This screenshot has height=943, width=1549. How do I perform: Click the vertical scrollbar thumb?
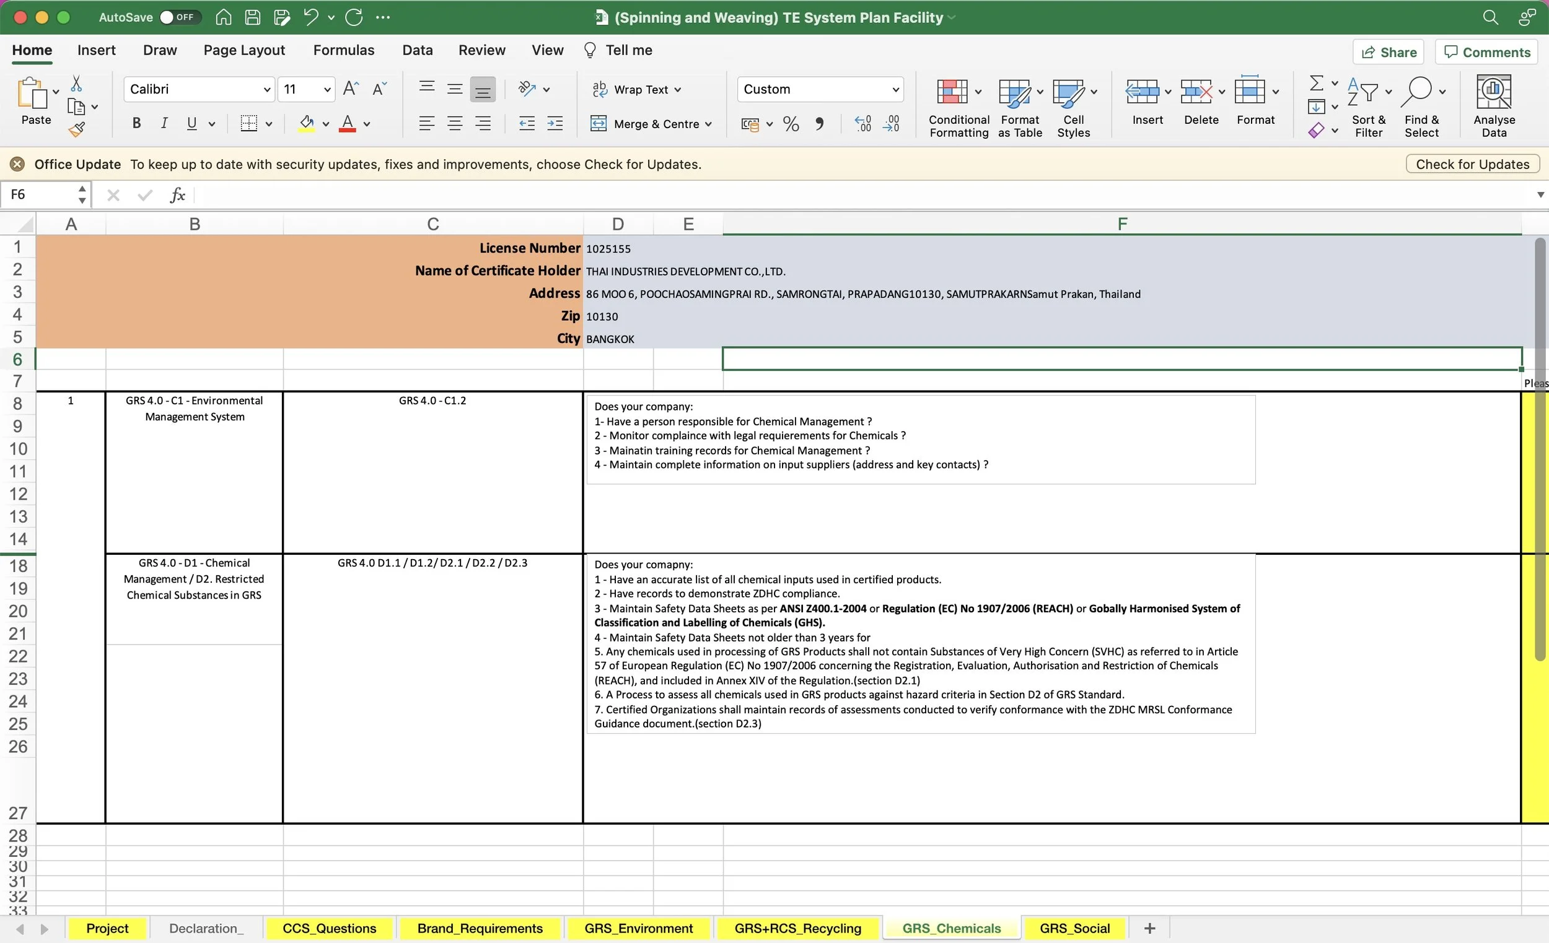click(x=1540, y=449)
